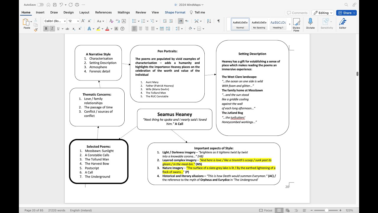
Task: Decrease paragraph indent
Action: 165,21
